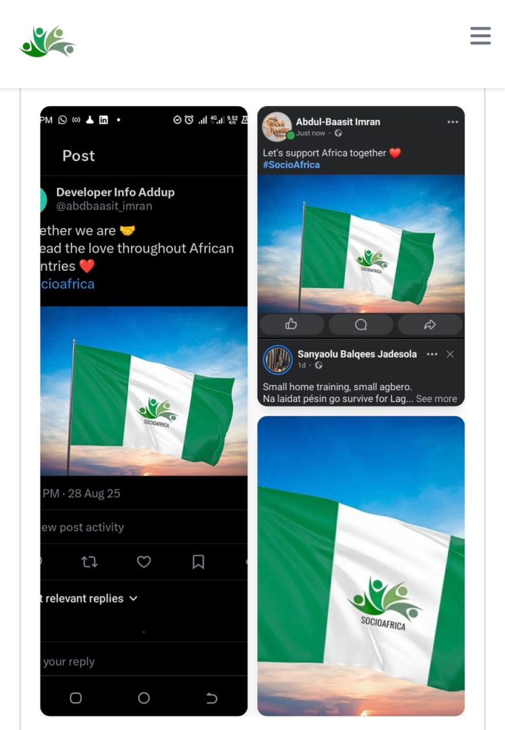Bookmark the Developer Info Addup tweet

(199, 562)
